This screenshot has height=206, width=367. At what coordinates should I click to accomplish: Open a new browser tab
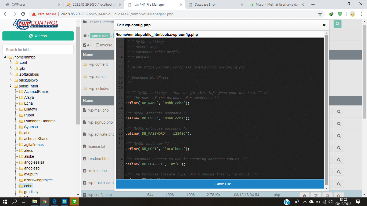[x=313, y=5]
